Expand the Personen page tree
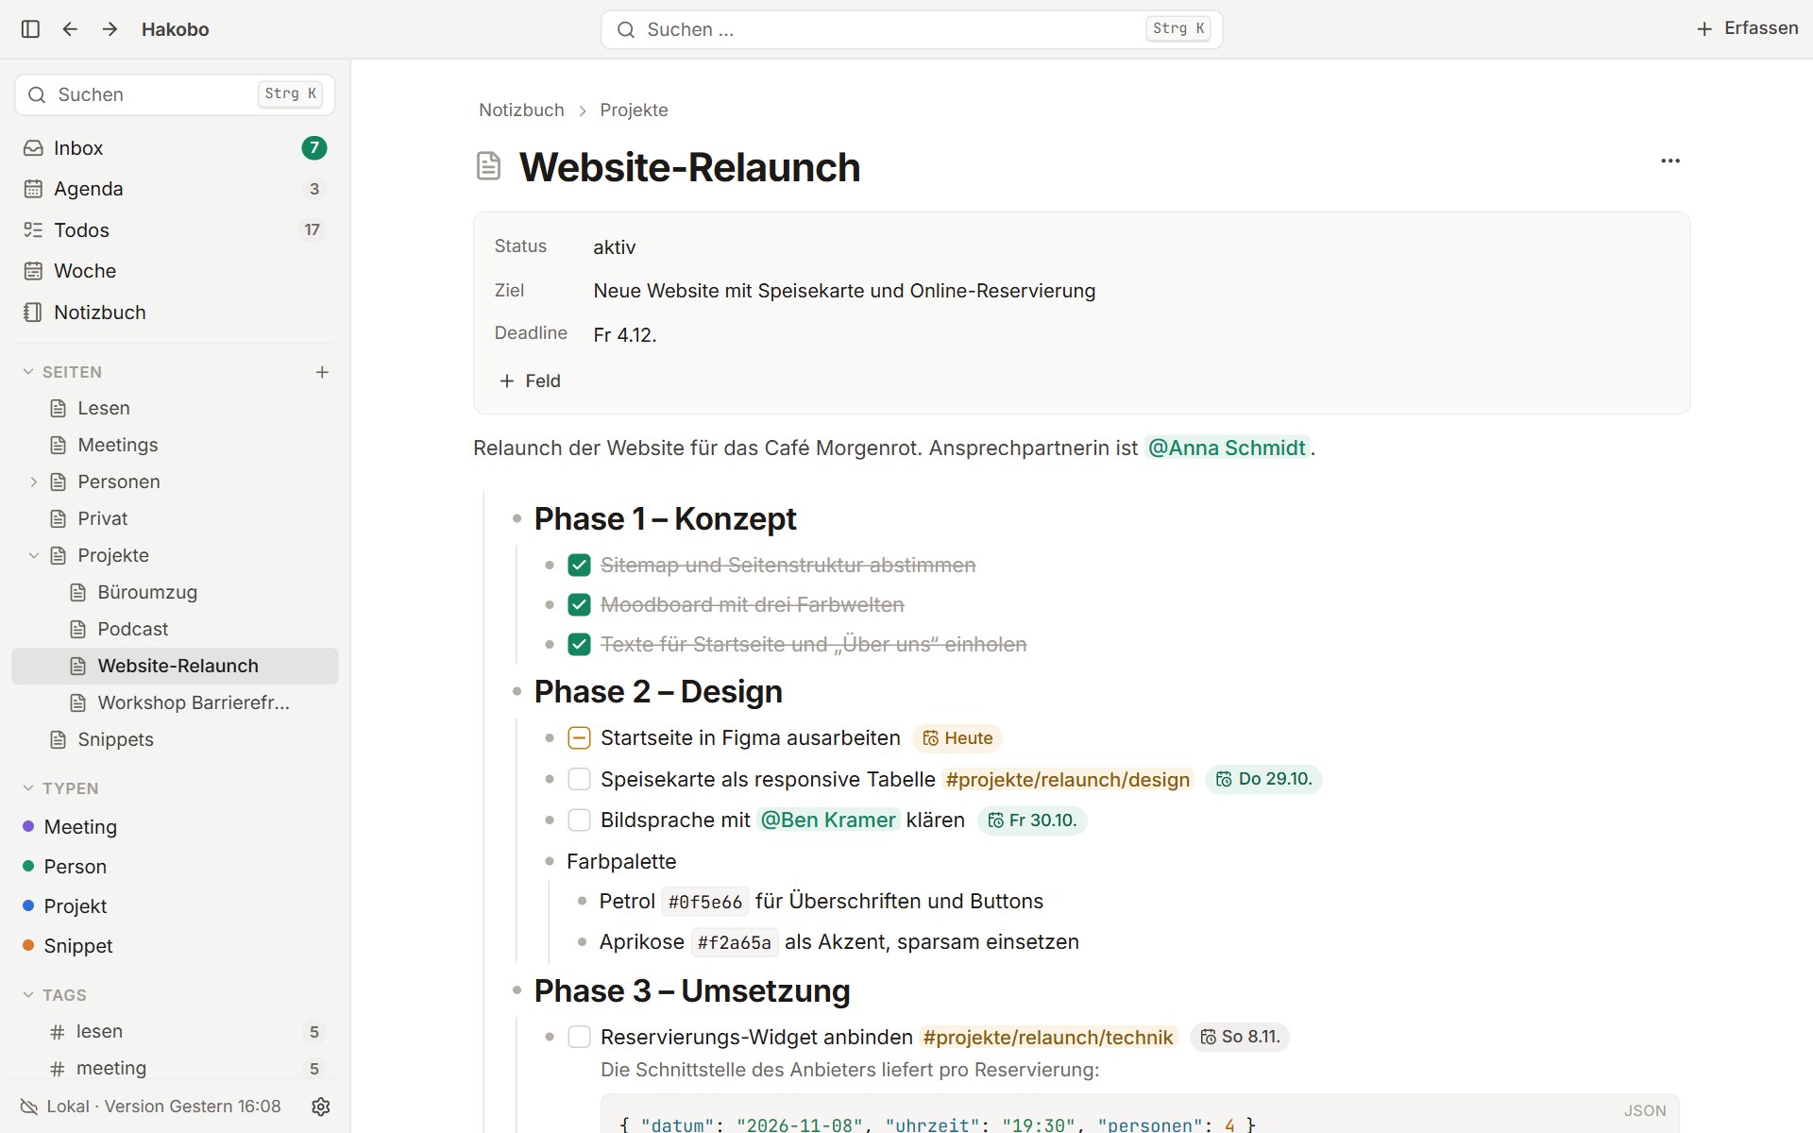This screenshot has height=1133, width=1813. click(34, 482)
